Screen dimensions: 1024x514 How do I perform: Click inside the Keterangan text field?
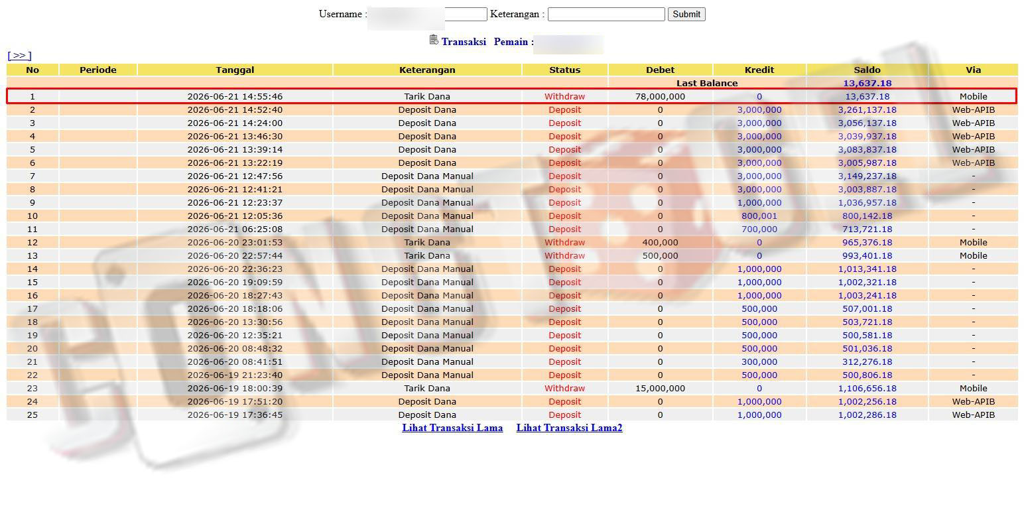(606, 14)
